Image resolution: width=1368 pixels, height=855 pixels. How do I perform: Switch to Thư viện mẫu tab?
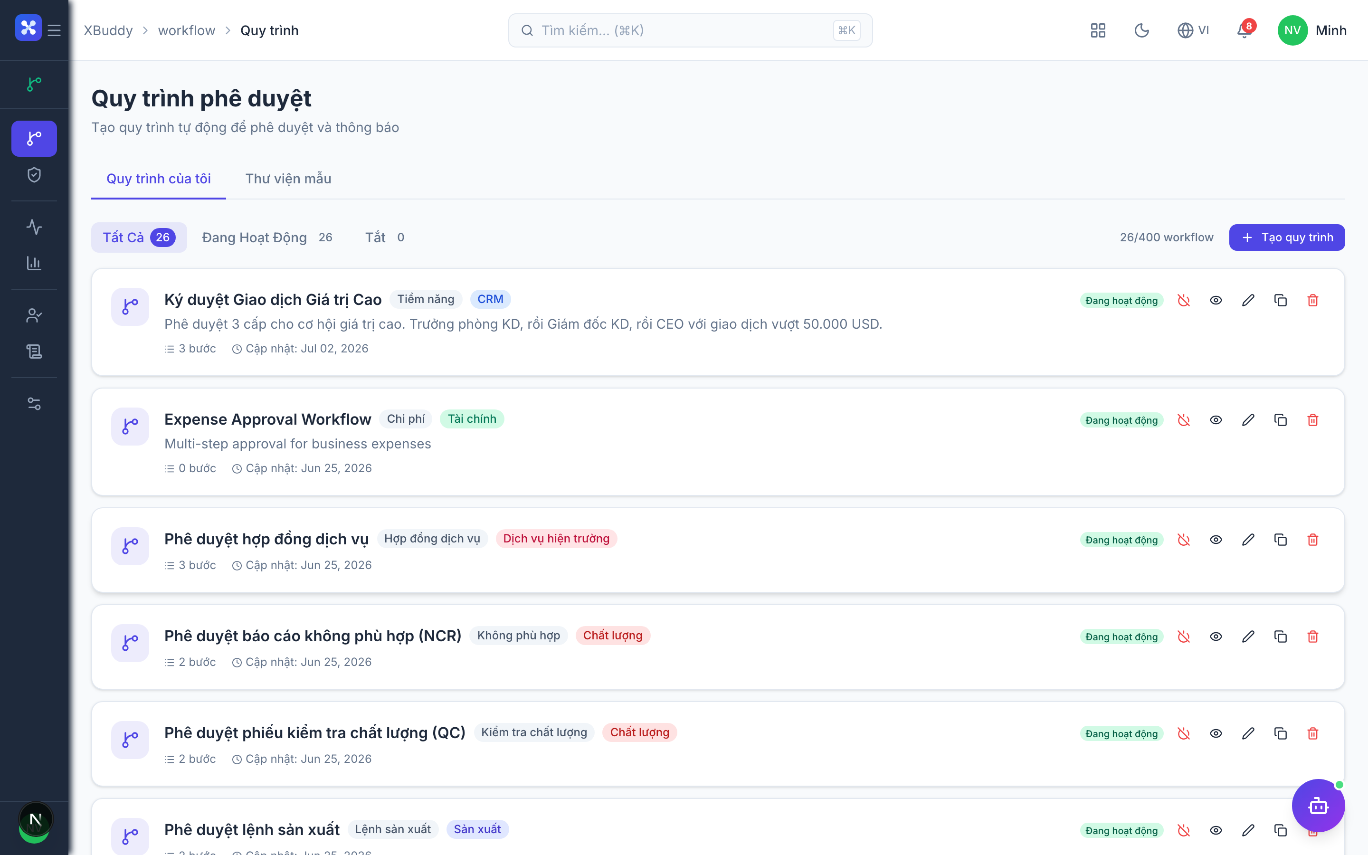coord(288,179)
